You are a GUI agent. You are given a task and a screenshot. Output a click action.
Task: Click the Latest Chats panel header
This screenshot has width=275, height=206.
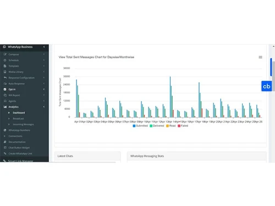point(87,156)
